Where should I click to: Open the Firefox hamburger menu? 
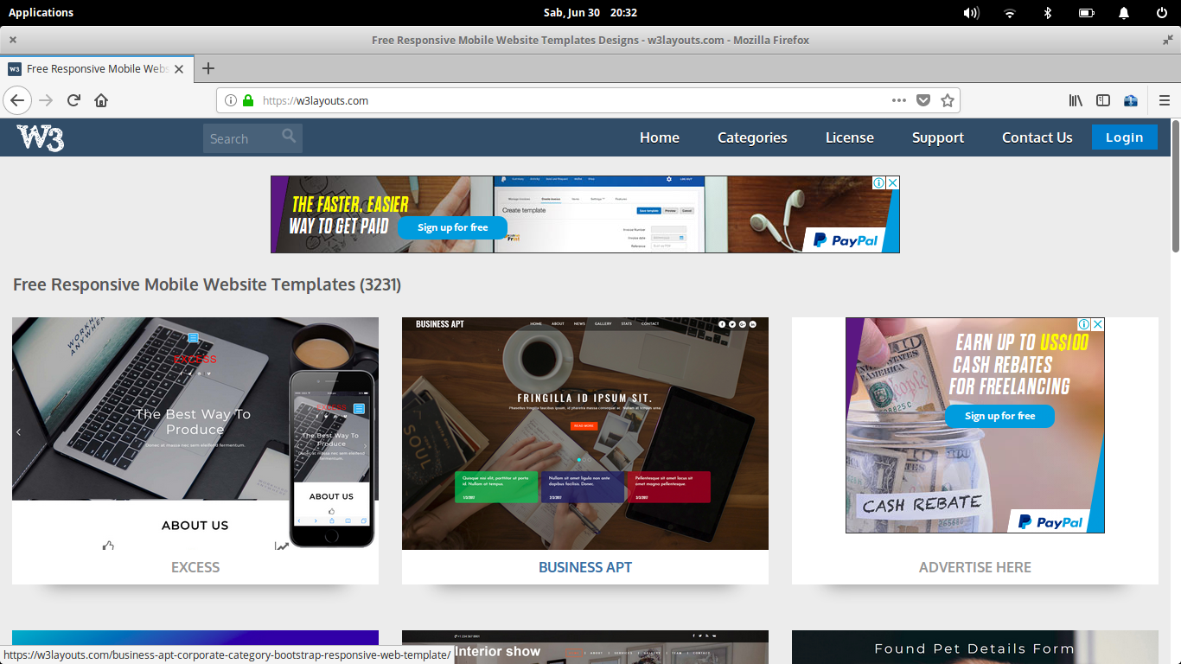[x=1164, y=100]
